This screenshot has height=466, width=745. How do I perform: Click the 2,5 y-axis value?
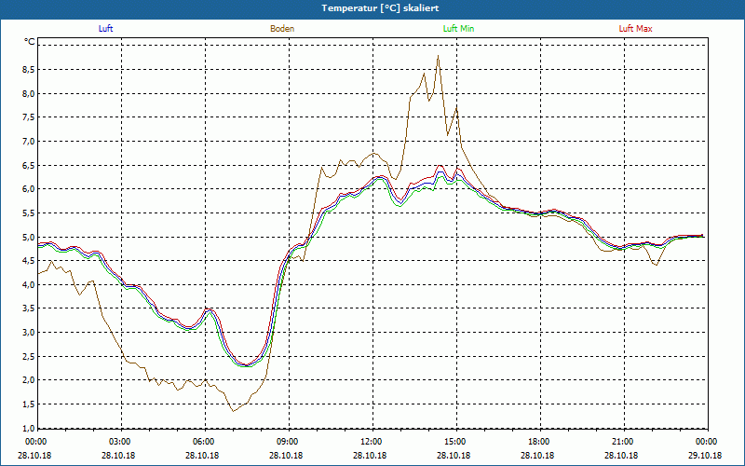tap(29, 357)
